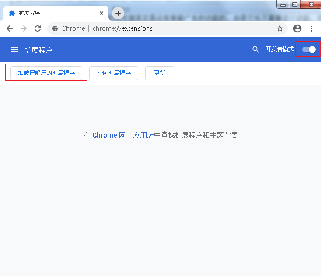Select the 扩展程序 browser tab
This screenshot has width=321, height=276.
click(x=55, y=13)
